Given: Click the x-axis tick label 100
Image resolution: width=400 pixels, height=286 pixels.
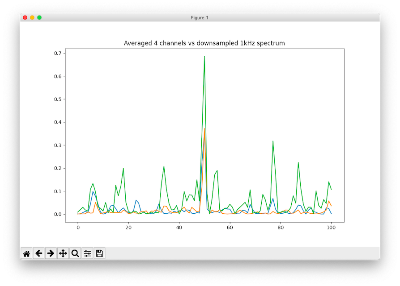Looking at the screenshot, I should click(331, 228).
